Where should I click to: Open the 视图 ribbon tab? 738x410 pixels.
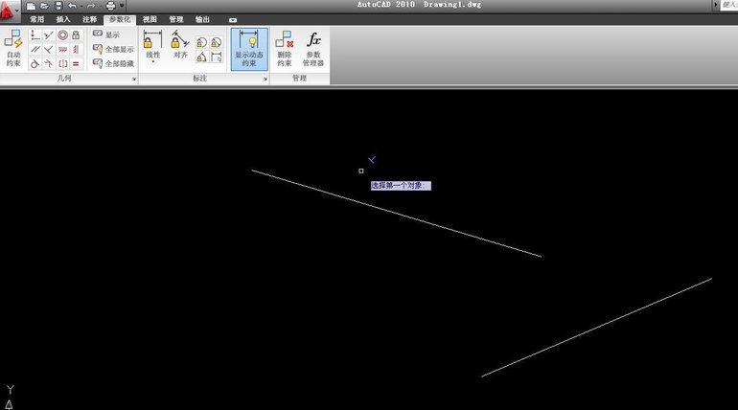click(150, 18)
